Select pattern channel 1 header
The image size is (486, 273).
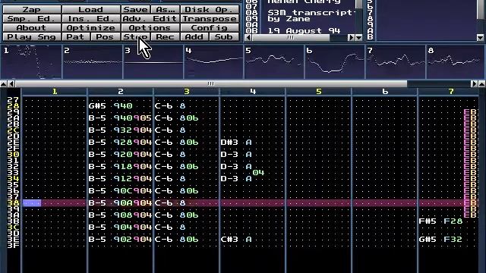coord(55,91)
